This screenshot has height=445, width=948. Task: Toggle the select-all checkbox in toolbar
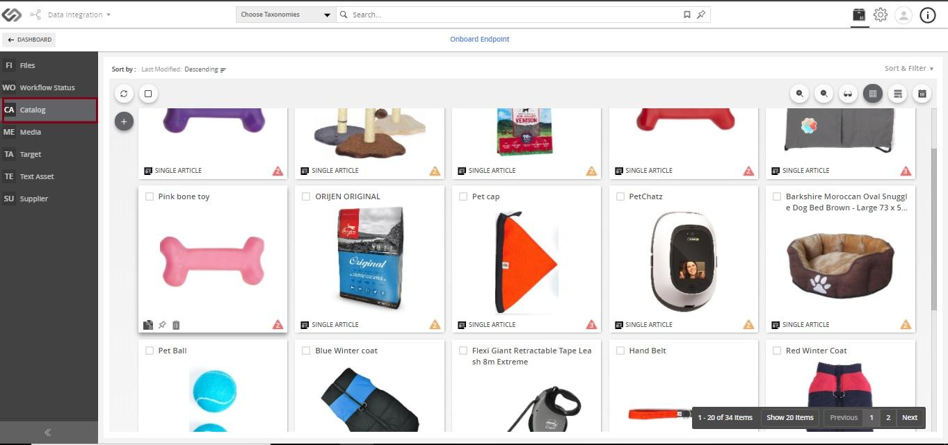coord(148,94)
